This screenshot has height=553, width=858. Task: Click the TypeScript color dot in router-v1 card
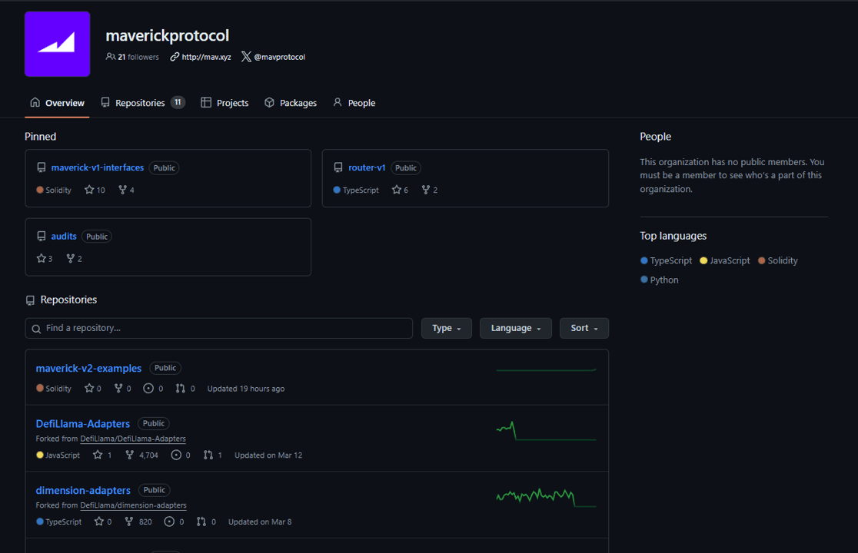pos(337,190)
